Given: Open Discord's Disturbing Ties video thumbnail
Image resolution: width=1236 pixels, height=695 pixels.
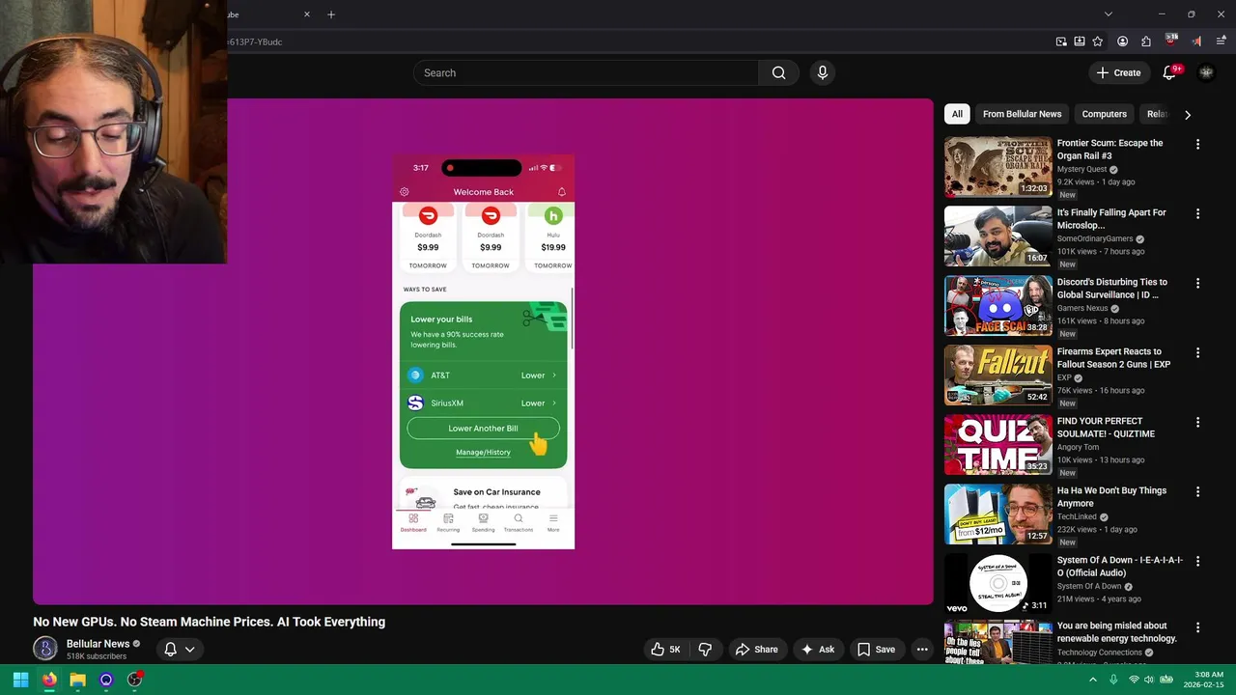Looking at the screenshot, I should pyautogui.click(x=998, y=306).
